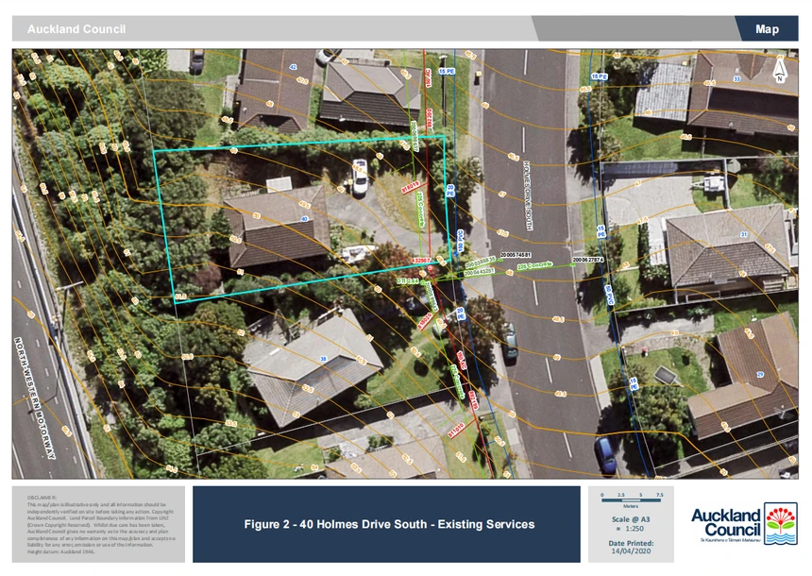The height and width of the screenshot is (576, 812).
Task: Select red asset label 432867
Action: [421, 260]
